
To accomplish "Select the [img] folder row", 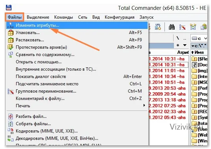I will (x=199, y=71).
